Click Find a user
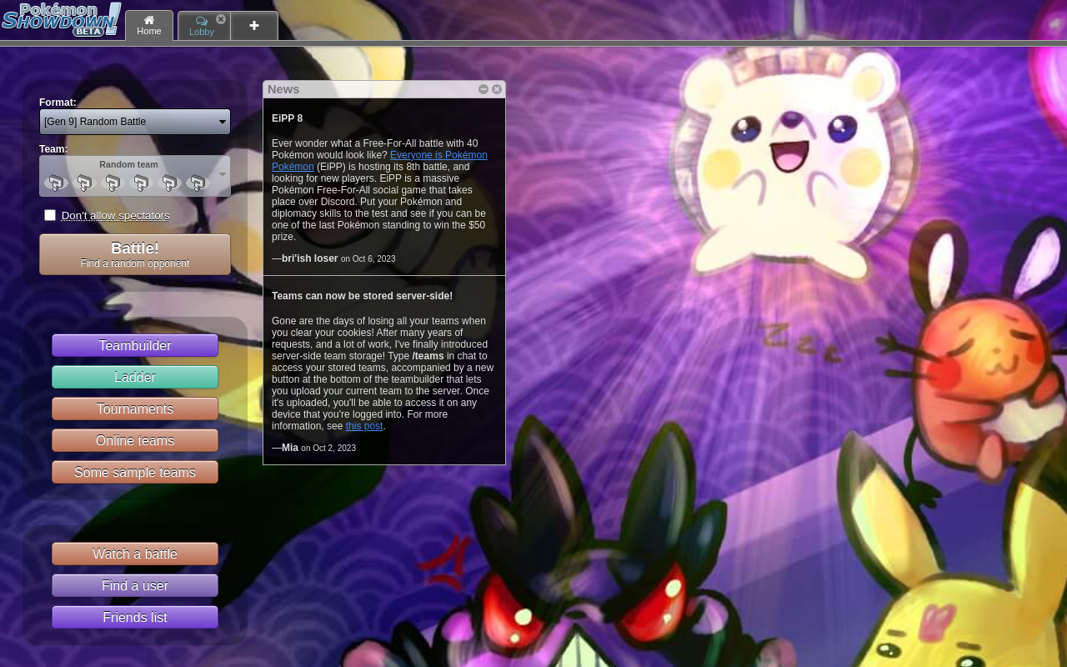1067x667 pixels. point(135,586)
